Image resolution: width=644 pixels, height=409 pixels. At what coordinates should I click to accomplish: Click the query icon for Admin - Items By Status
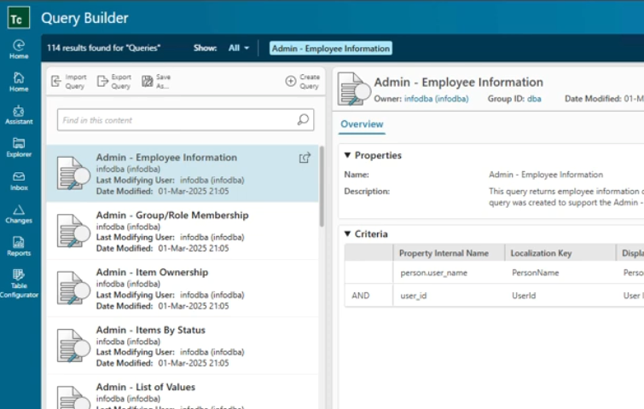(x=73, y=346)
